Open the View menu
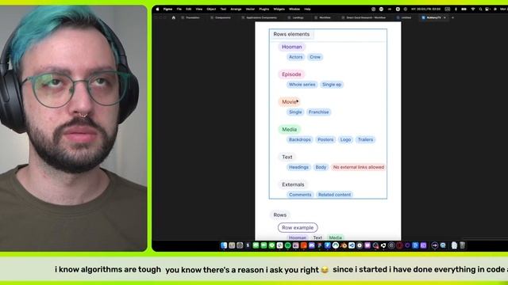The height and width of the screenshot is (285, 508). pyautogui.click(x=199, y=9)
